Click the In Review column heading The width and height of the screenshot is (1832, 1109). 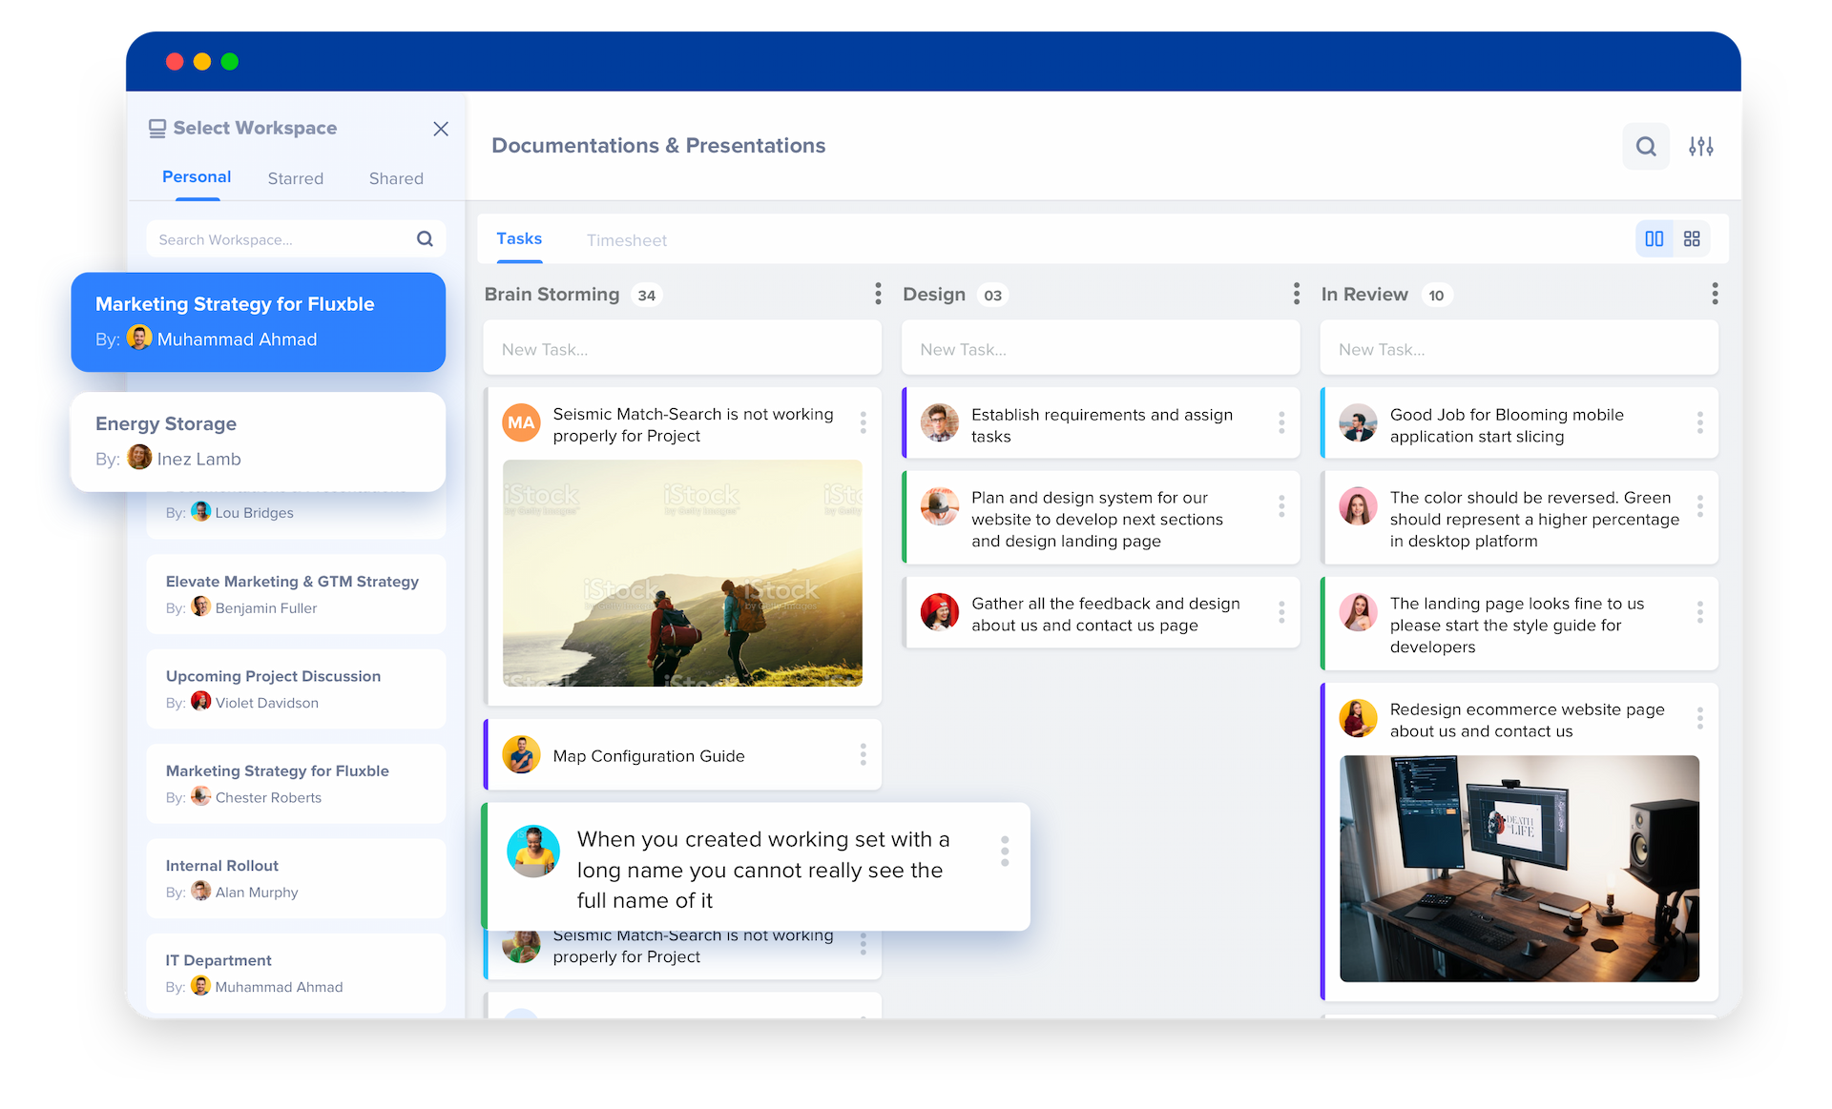(1364, 294)
